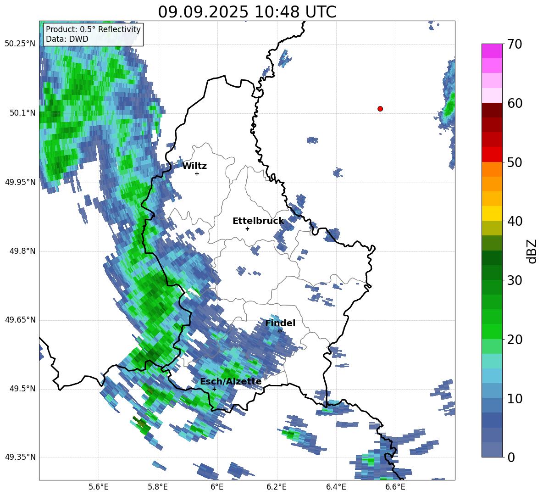This screenshot has width=543, height=496.
Task: Click the magenta top colorbar swatch
Action: [492, 51]
